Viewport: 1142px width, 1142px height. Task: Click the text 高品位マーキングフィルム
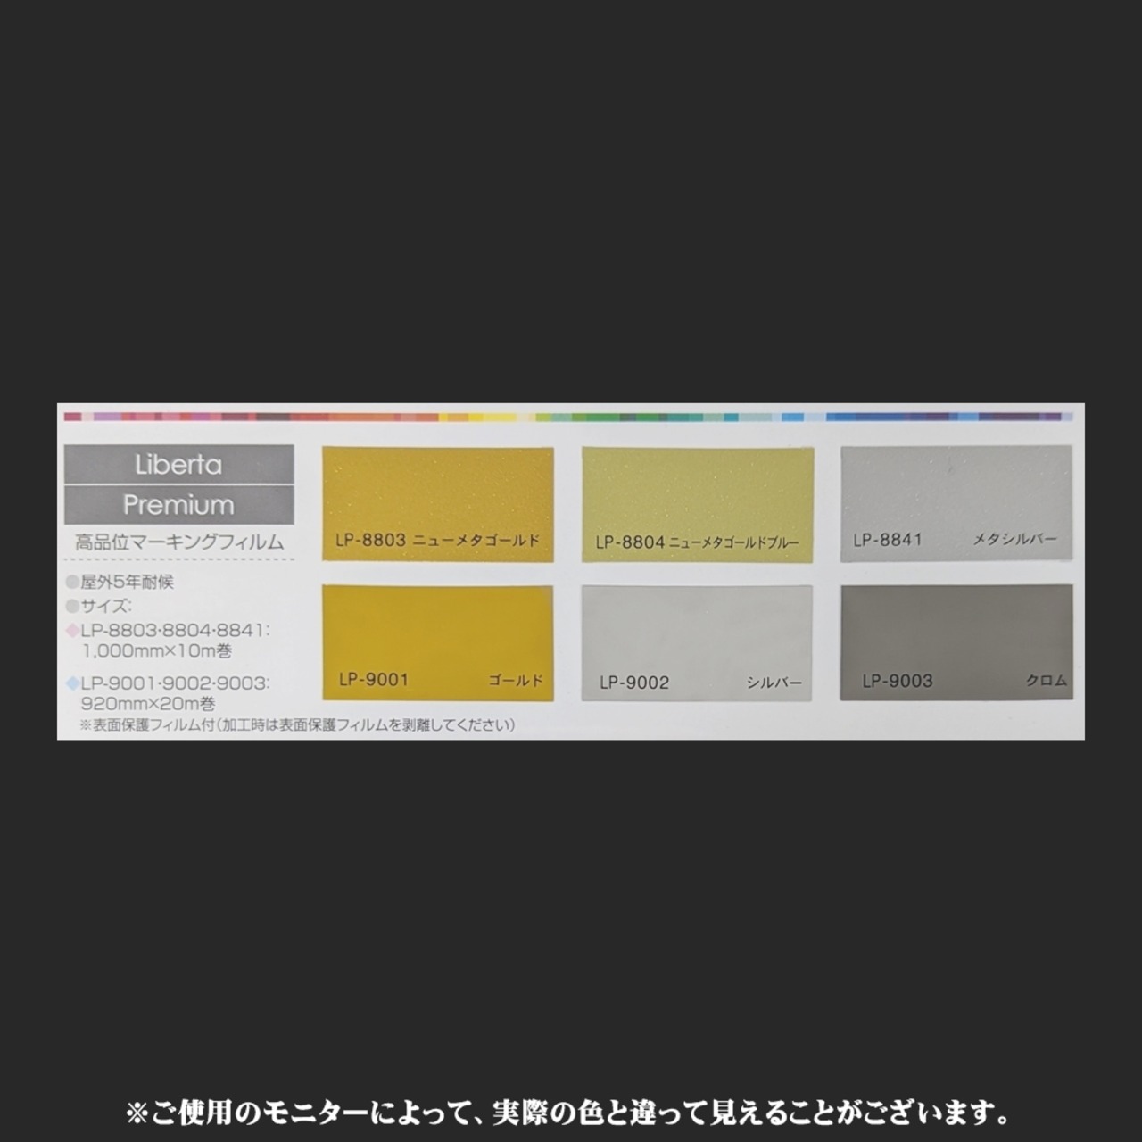tap(179, 542)
